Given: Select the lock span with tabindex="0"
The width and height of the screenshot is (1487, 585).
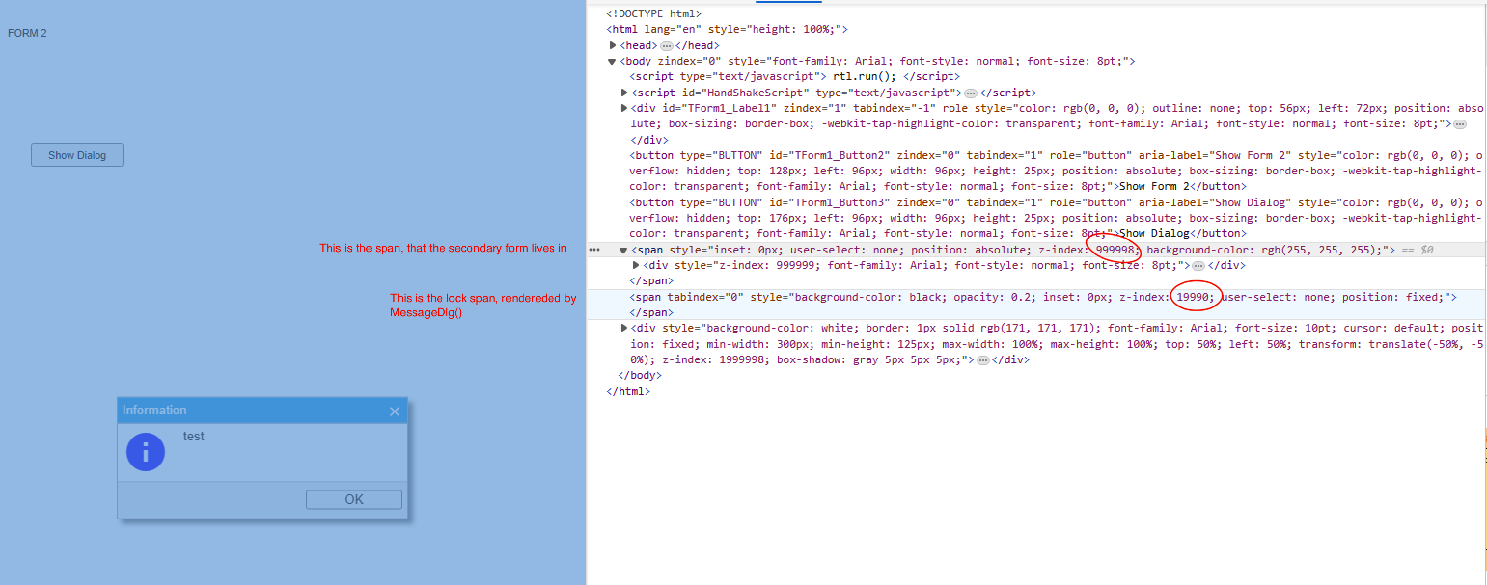Looking at the screenshot, I should pos(1043,297).
